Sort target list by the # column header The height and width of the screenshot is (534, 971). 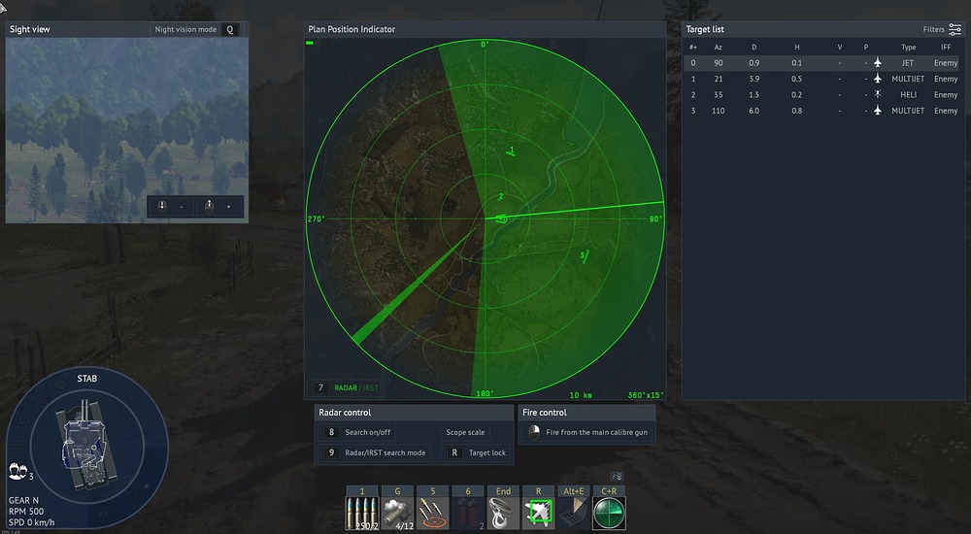[x=693, y=47]
